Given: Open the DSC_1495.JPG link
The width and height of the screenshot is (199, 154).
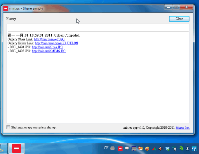Looking at the screenshot, I should pos(49,51).
